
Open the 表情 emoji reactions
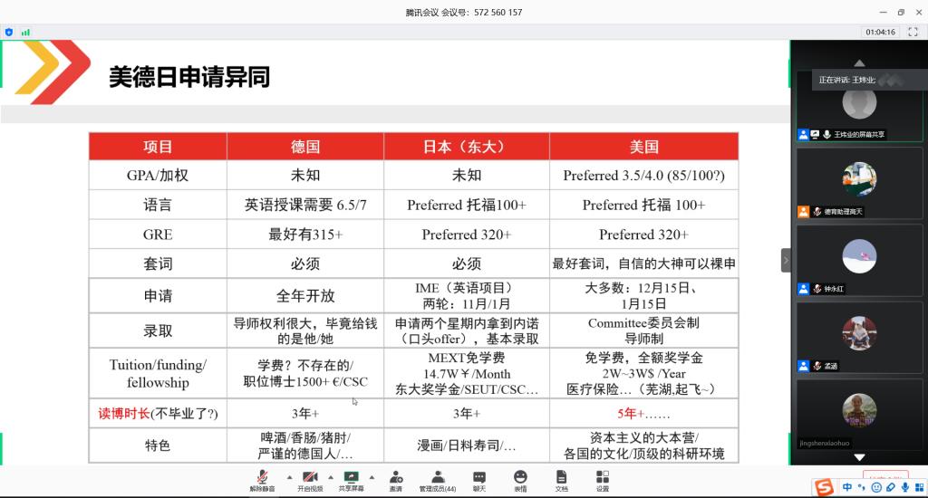click(x=520, y=478)
